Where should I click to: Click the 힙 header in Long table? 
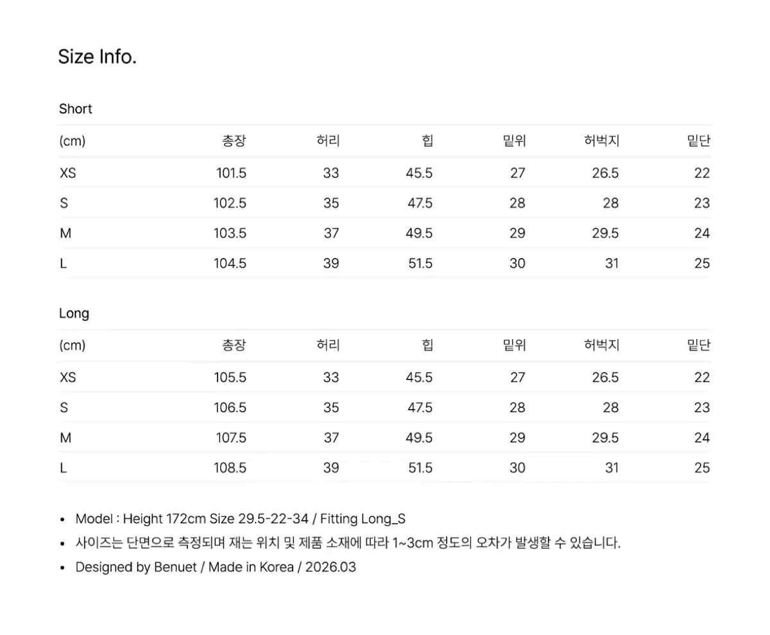coord(427,345)
